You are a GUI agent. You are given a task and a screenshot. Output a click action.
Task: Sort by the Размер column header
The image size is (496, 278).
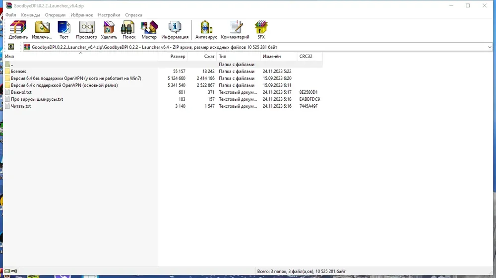[x=173, y=57]
